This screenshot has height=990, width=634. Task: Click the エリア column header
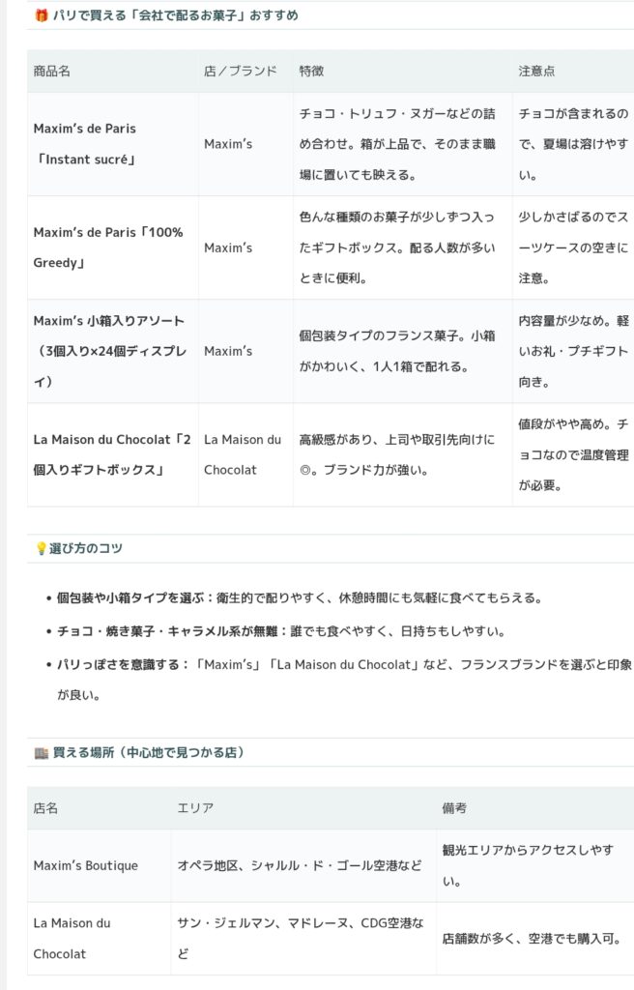click(x=195, y=808)
